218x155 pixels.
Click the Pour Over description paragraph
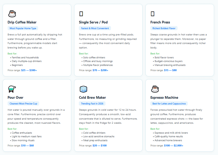[x=36, y=116]
